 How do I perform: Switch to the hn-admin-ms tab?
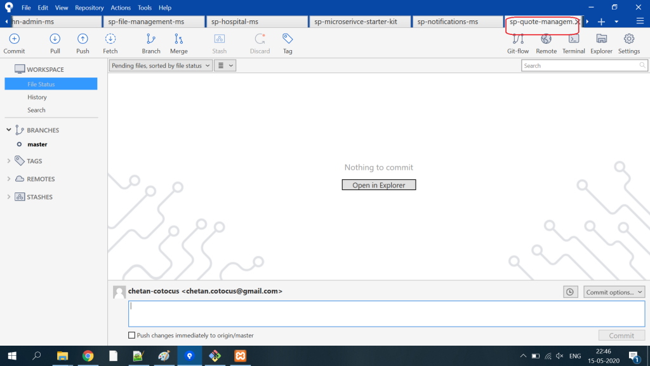click(x=56, y=22)
